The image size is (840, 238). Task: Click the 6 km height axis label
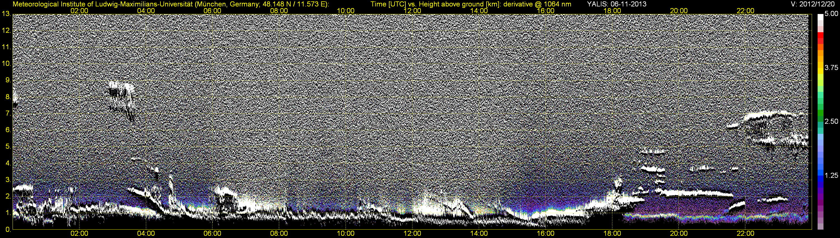pyautogui.click(x=8, y=130)
